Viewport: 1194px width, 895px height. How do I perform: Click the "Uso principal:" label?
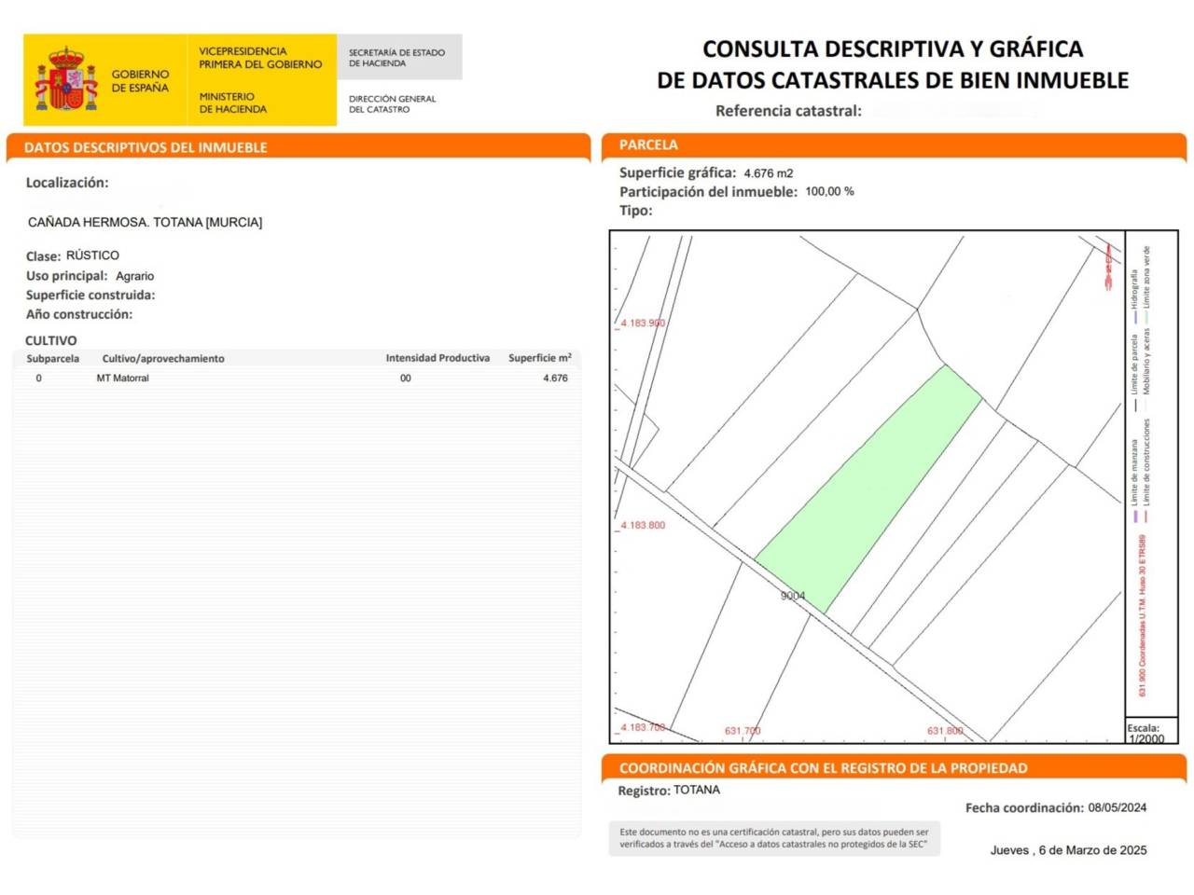coord(66,276)
